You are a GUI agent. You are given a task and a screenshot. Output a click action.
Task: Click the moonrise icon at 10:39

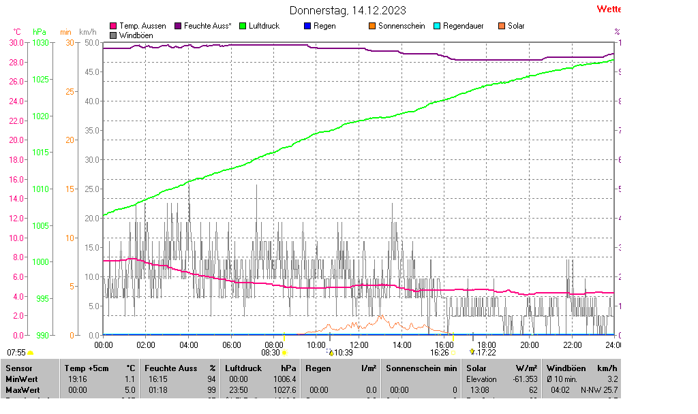[331, 353]
